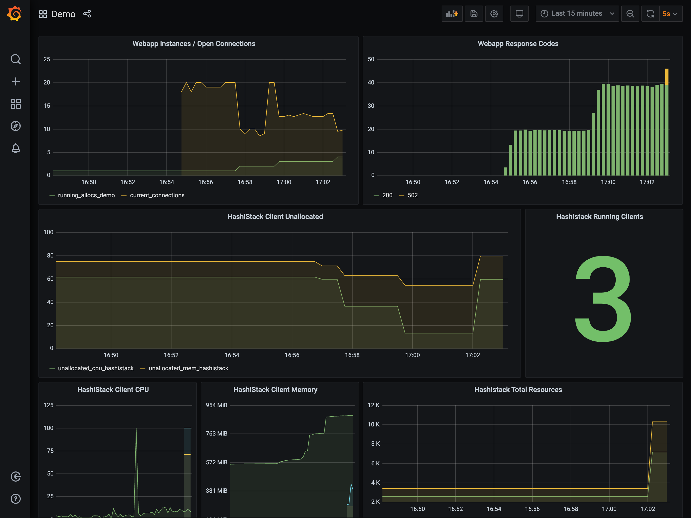Open the sidebar search icon
This screenshot has height=518, width=691.
[x=16, y=59]
